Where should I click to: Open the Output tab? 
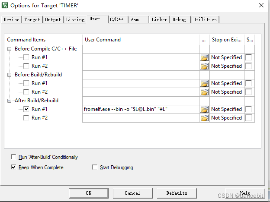click(x=53, y=19)
